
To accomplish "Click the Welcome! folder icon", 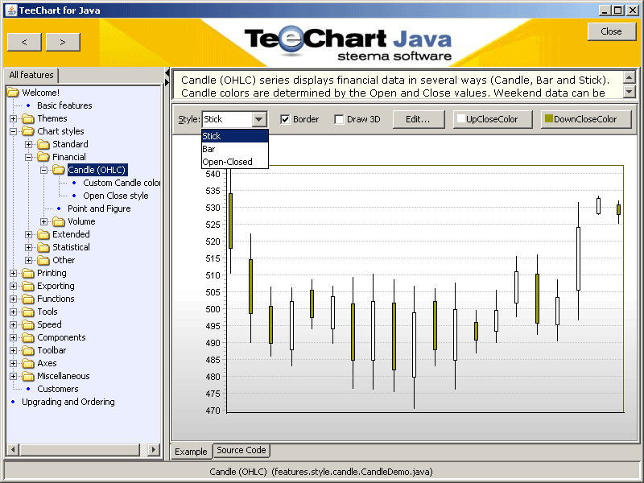I will (x=13, y=93).
